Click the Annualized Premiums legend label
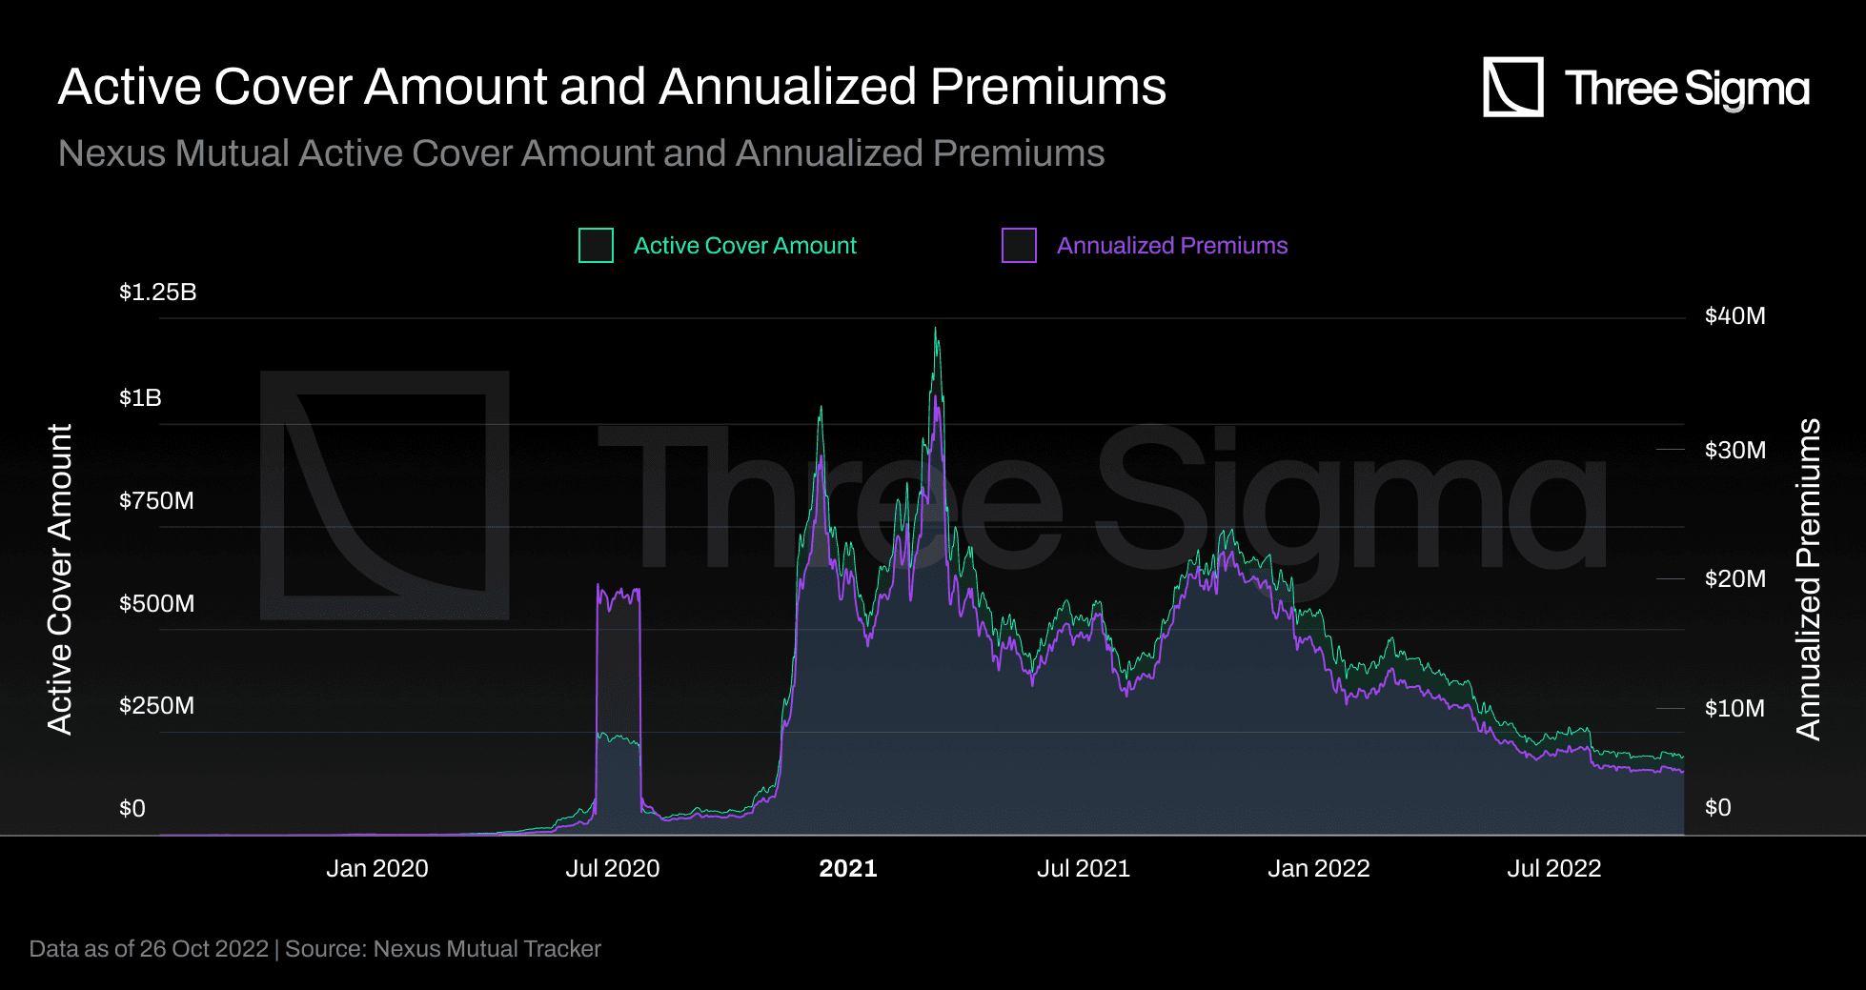1866x990 pixels. (x=1171, y=246)
